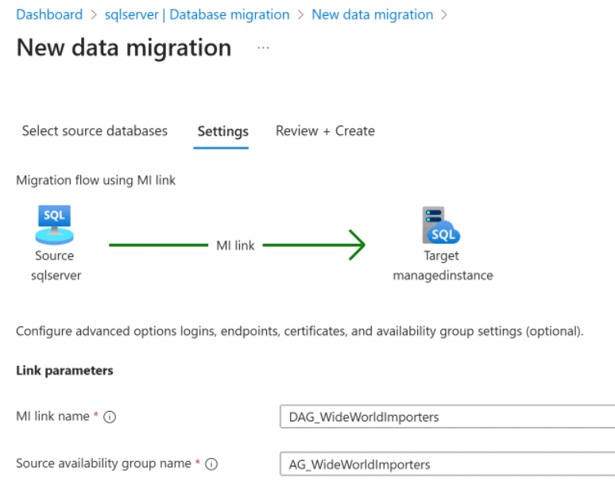Click the sqlserver label under Source
This screenshot has width=615, height=492.
pyautogui.click(x=54, y=275)
